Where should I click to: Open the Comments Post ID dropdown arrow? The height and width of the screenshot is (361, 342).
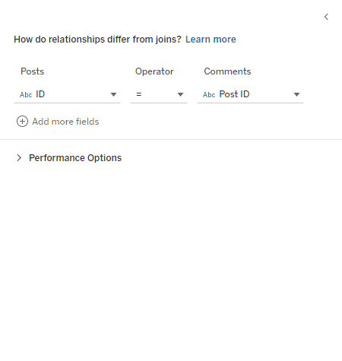click(x=296, y=94)
